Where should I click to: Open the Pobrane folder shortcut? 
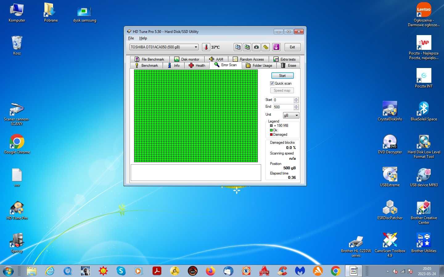tap(51, 13)
